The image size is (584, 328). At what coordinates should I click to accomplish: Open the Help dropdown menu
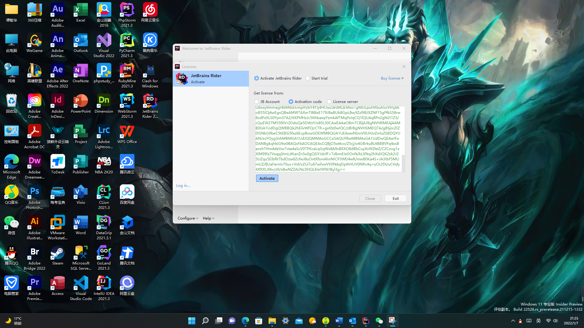(x=208, y=218)
